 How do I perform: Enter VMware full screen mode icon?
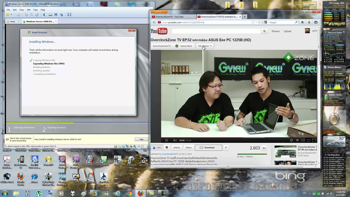point(56,15)
